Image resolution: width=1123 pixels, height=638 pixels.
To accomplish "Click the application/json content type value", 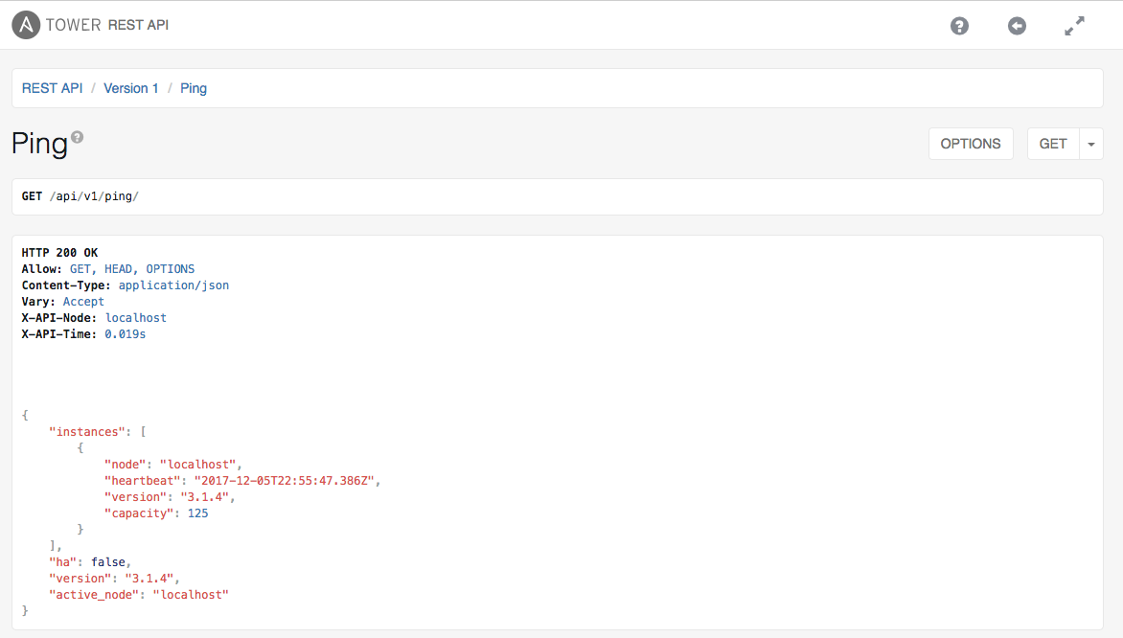I will (174, 285).
